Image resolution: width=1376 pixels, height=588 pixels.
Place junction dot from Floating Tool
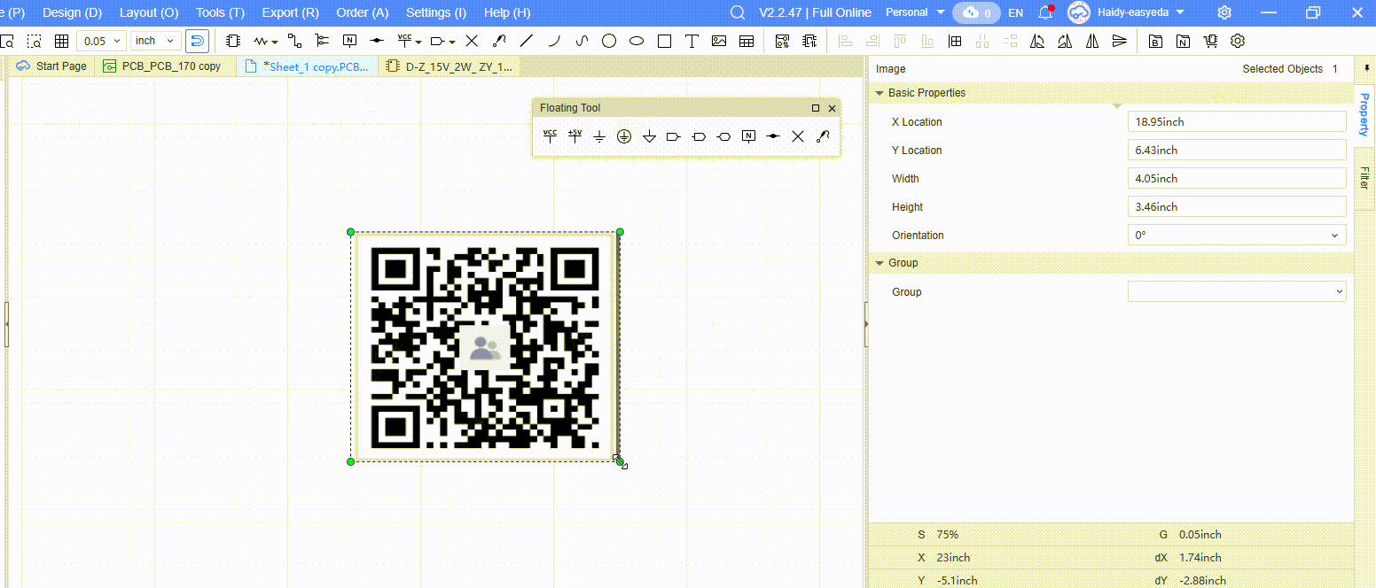click(773, 136)
